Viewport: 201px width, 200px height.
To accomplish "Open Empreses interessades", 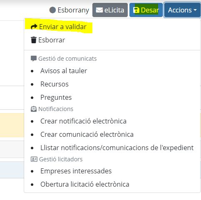I will [x=76, y=171].
